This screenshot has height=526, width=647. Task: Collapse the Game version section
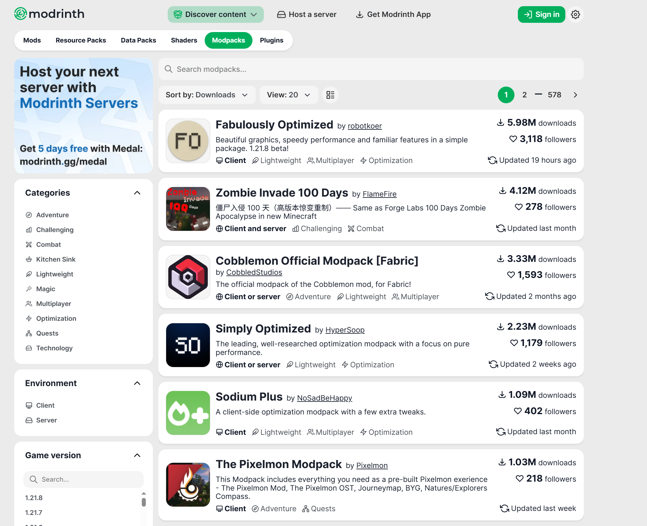tap(137, 455)
